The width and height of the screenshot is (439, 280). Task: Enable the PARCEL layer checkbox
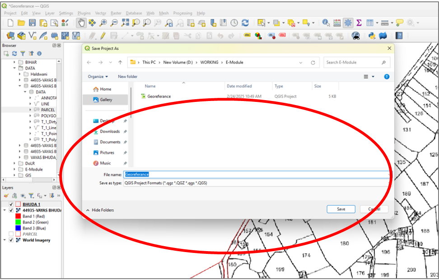tap(11, 234)
